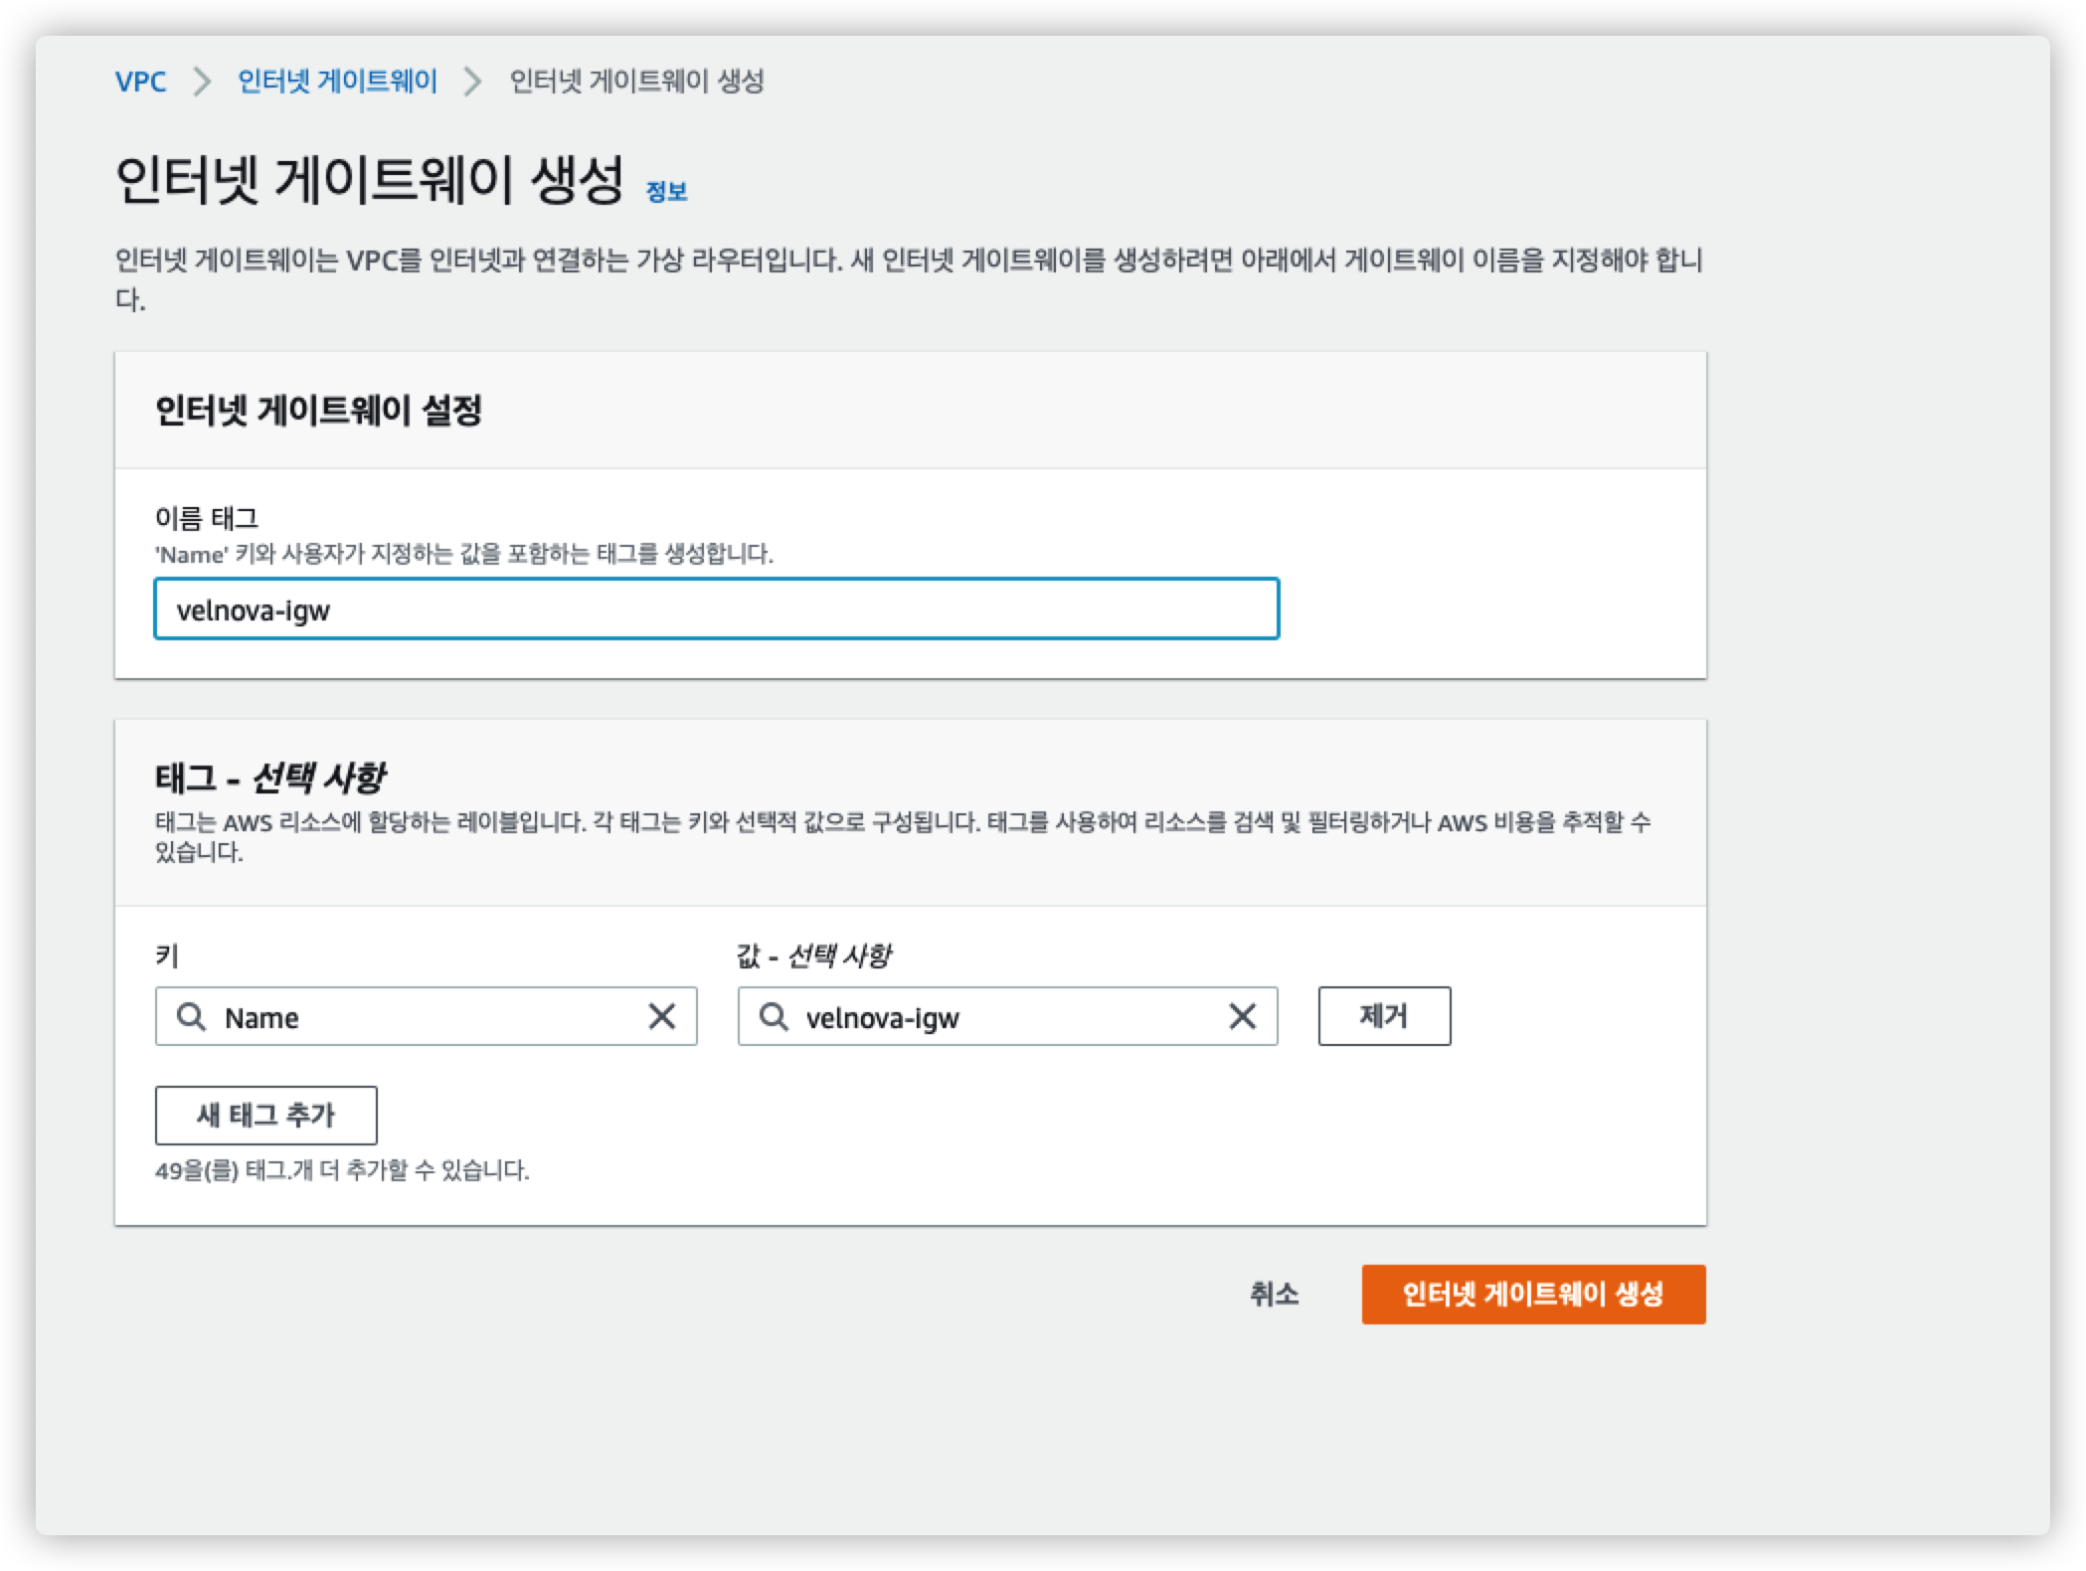Cancel with the 취소 button
The width and height of the screenshot is (2086, 1571).
1274,1294
